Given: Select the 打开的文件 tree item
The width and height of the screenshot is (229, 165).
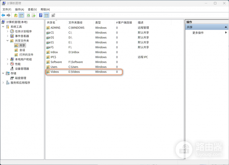Looking at the screenshot, I should pyautogui.click(x=26, y=55).
